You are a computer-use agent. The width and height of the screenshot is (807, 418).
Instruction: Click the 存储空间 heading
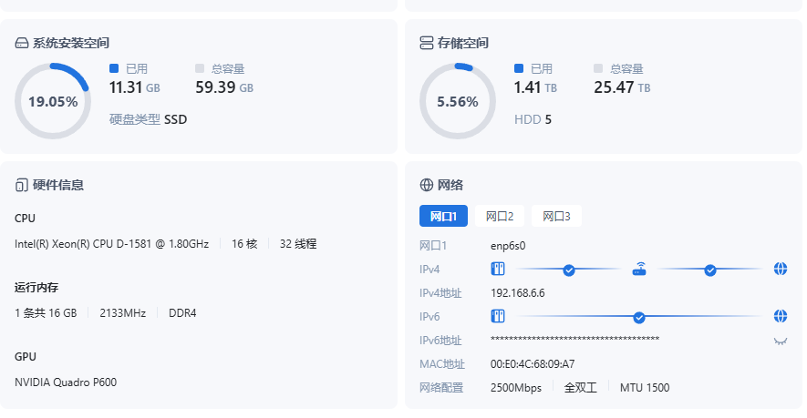tap(463, 43)
